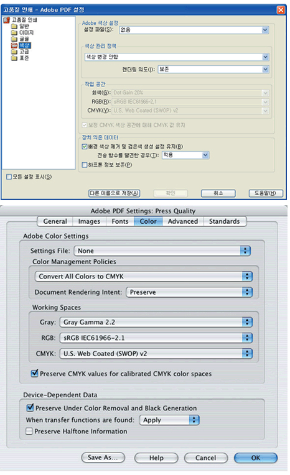Screen dimensions: 290x475
Task: Open the Convert All Colors to CMYK dropdown
Action: pos(144,276)
